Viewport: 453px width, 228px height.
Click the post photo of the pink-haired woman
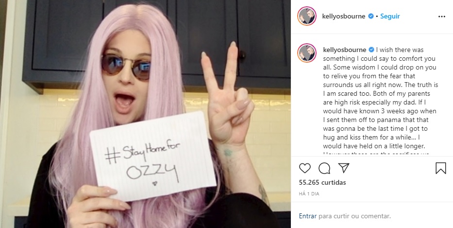[145, 114]
